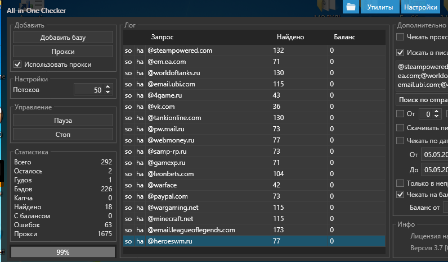Increase the От count stepper value
This screenshot has width=448, height=262.
pyautogui.click(x=437, y=112)
